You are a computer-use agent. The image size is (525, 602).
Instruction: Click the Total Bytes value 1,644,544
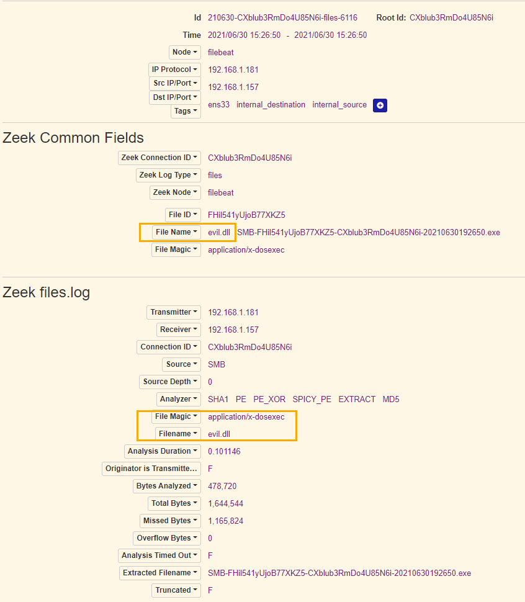226,504
